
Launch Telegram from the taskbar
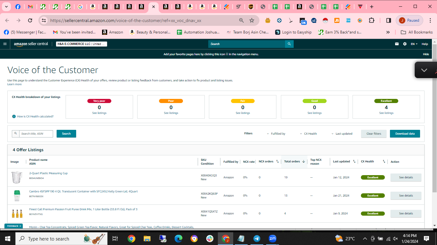coord(257,239)
